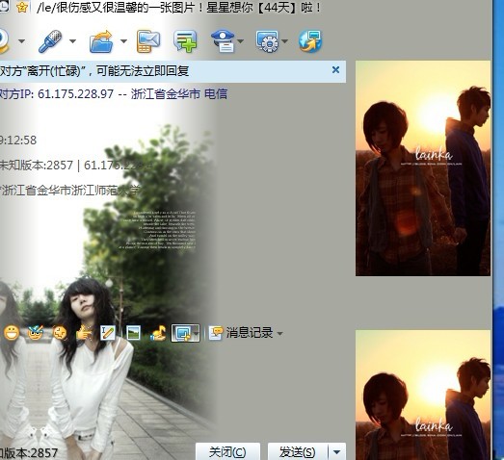
Task: Click the pointing hand nudge icon
Action: 84,333
